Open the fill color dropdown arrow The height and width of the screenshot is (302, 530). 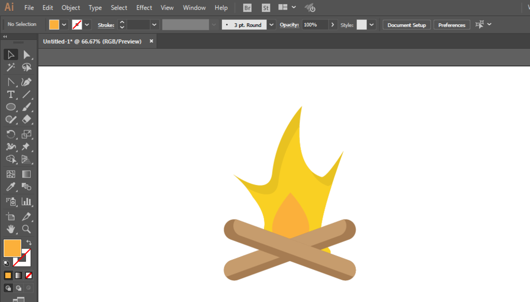[x=64, y=25]
